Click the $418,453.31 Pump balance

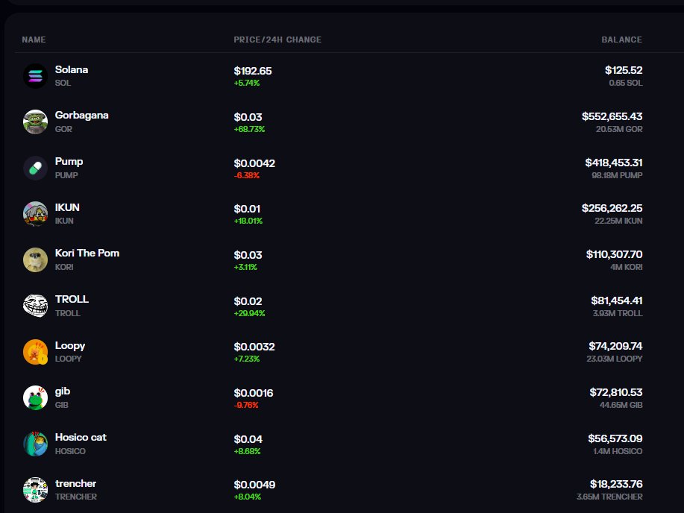pyautogui.click(x=614, y=163)
